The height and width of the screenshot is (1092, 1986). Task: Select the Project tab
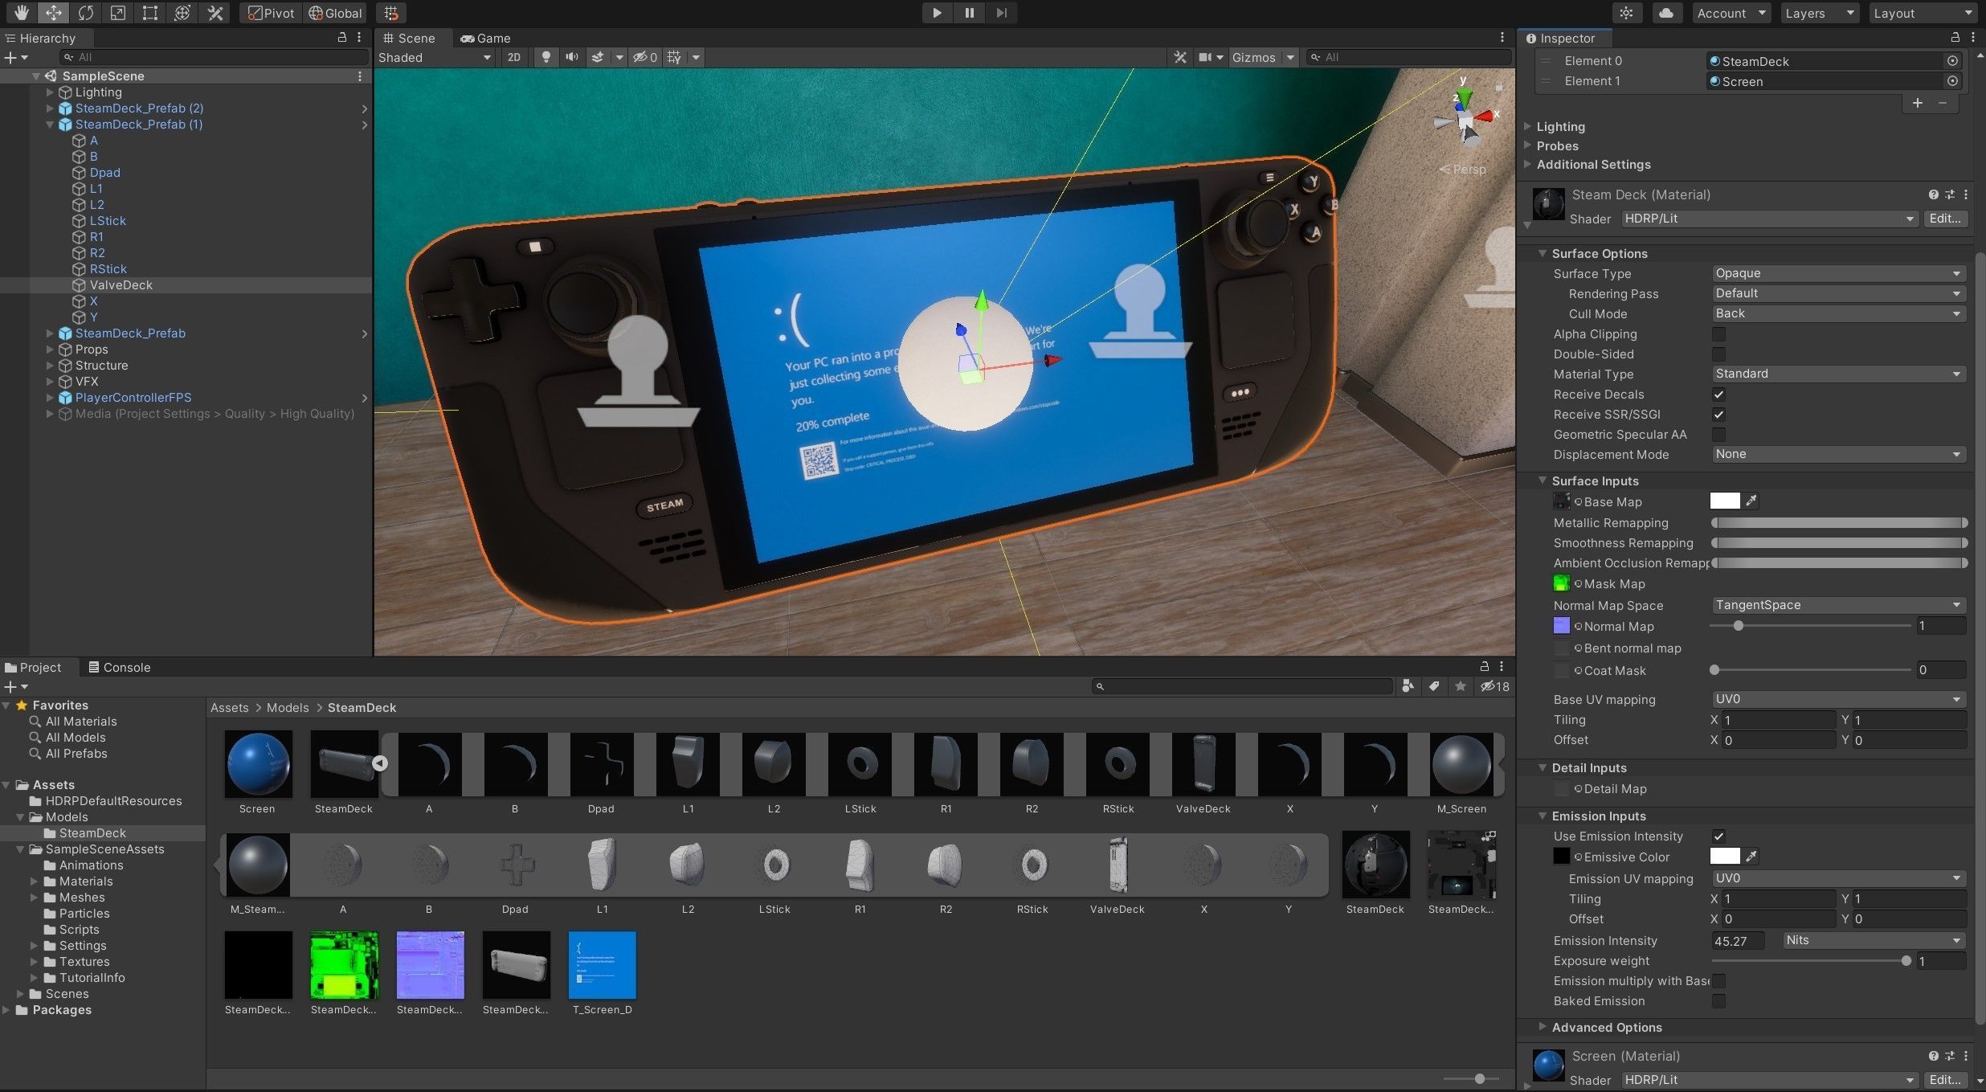coord(34,667)
